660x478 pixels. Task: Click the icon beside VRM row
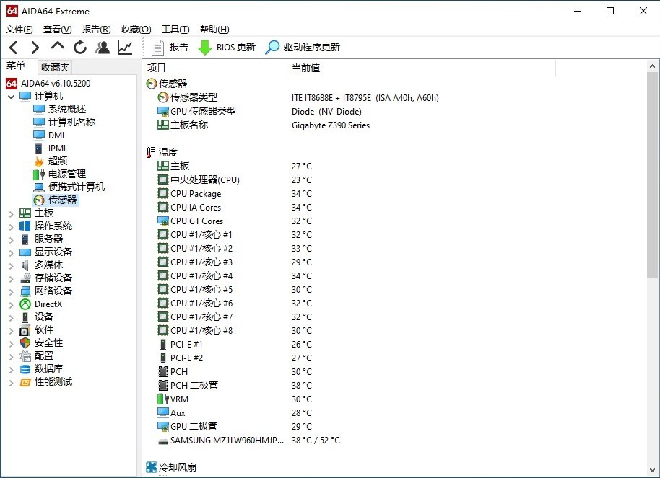coord(163,399)
